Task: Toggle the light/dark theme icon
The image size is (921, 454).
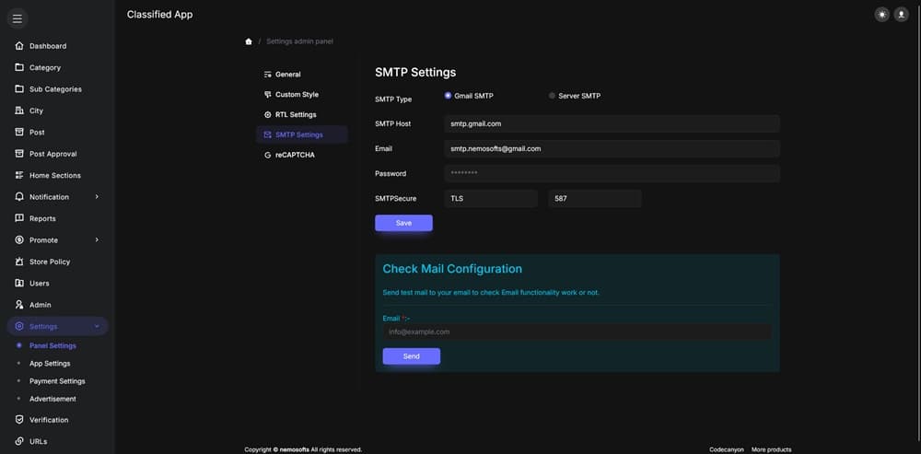Action: tap(882, 15)
